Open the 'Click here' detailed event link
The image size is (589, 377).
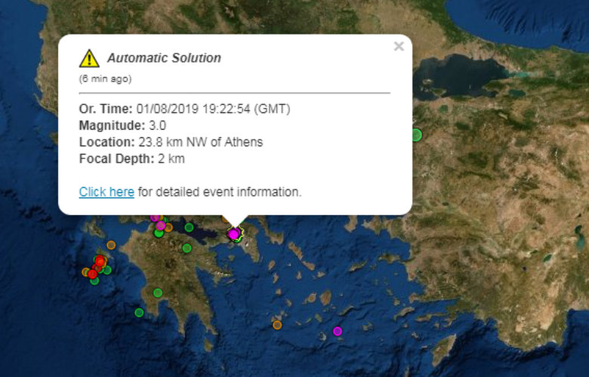[x=106, y=192]
